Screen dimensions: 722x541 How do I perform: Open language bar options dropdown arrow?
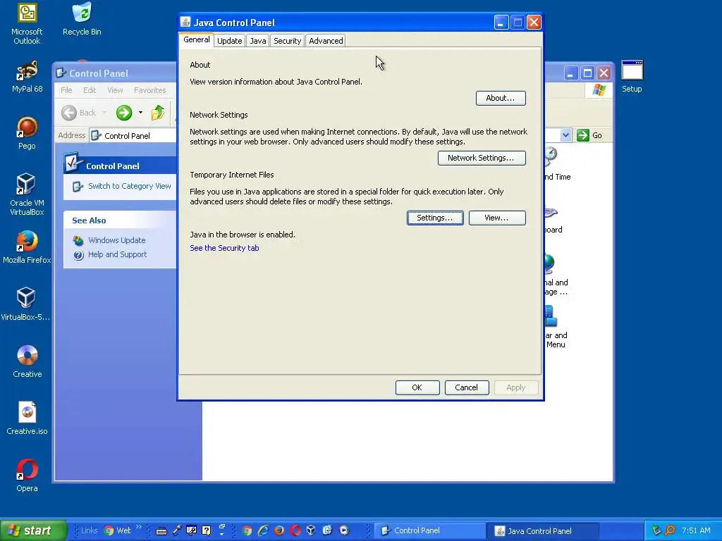pyautogui.click(x=222, y=534)
